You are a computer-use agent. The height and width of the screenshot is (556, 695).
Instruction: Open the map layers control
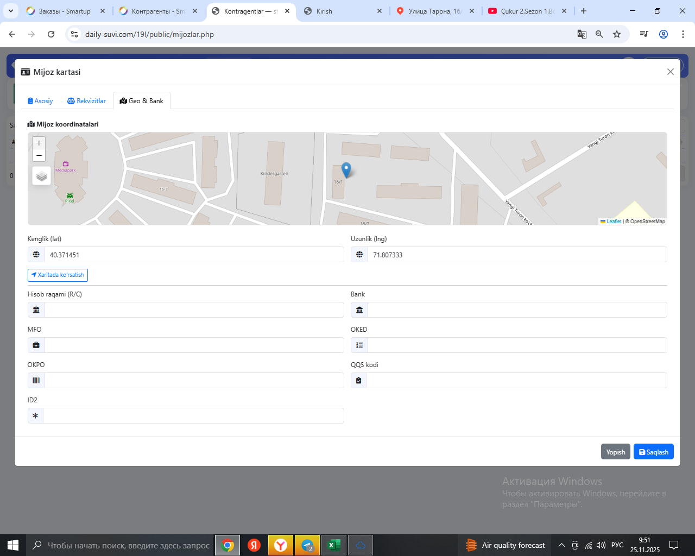(42, 176)
